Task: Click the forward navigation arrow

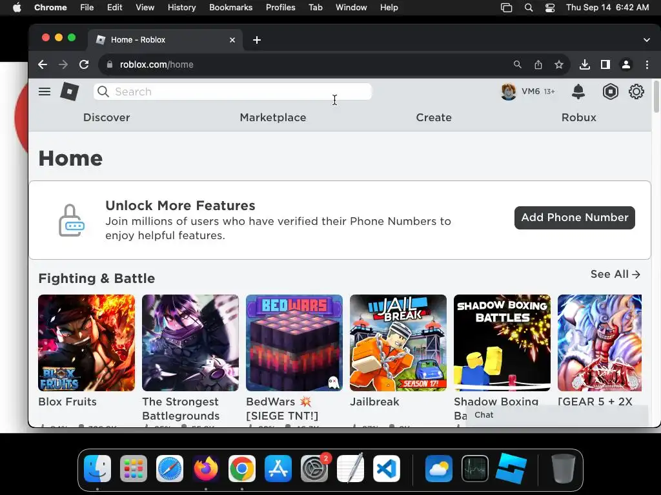Action: (x=63, y=64)
